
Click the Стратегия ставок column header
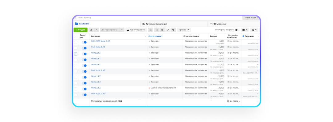coord(191,36)
